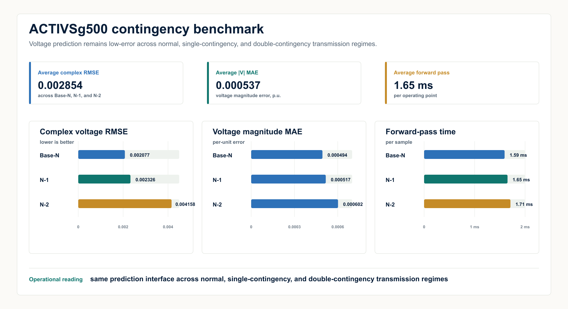Click the 0.0003 axis tick in MAE chart
Viewport: 568px width, 309px height.
(294, 227)
